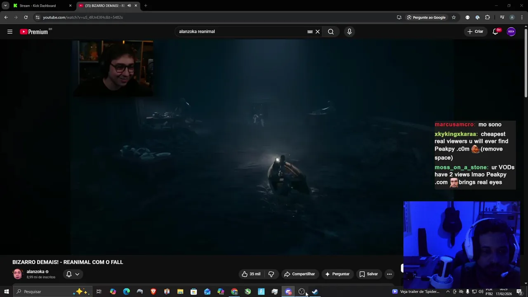Open Compartilhar share dialog
This screenshot has height=297, width=528.
(299, 274)
